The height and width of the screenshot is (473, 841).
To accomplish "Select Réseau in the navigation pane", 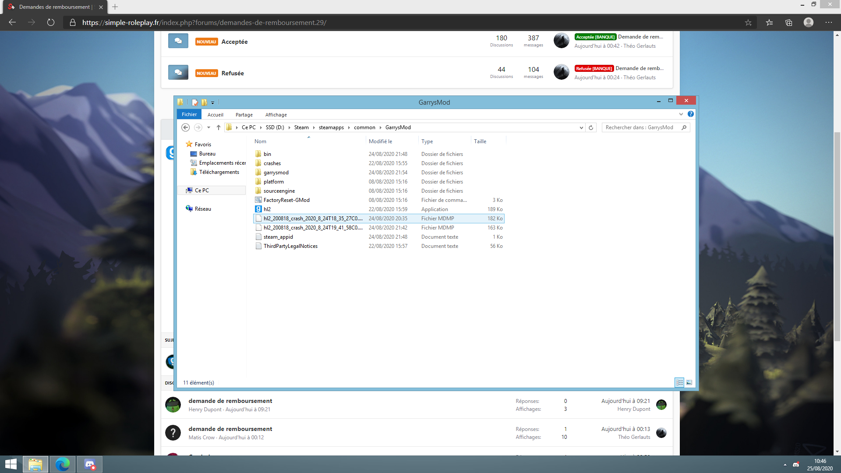I will [x=203, y=209].
